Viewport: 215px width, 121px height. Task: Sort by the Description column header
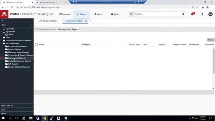click(86, 45)
